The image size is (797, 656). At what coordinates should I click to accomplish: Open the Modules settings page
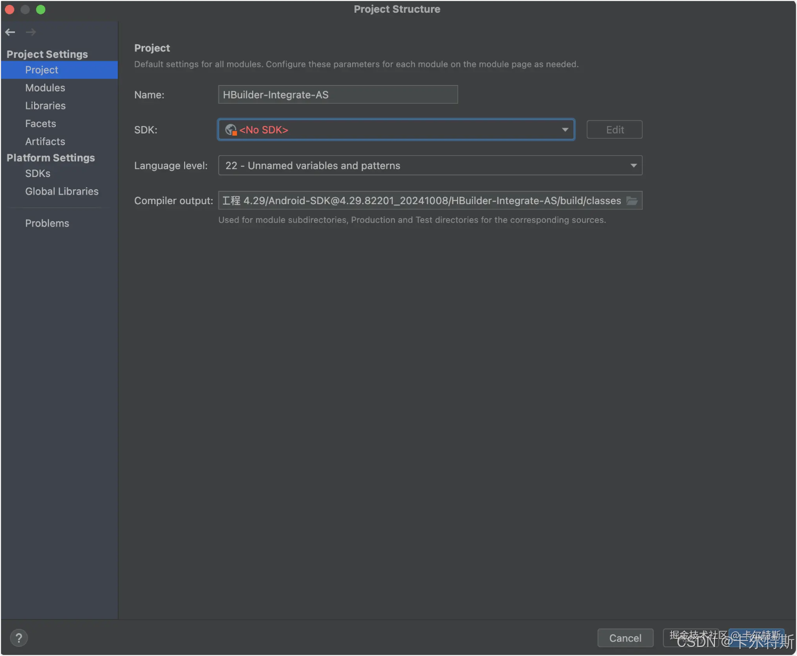point(45,88)
